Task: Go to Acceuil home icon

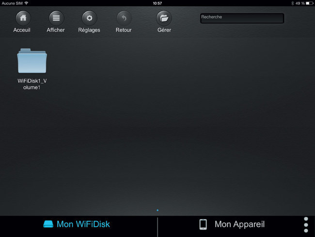Action: point(23,18)
